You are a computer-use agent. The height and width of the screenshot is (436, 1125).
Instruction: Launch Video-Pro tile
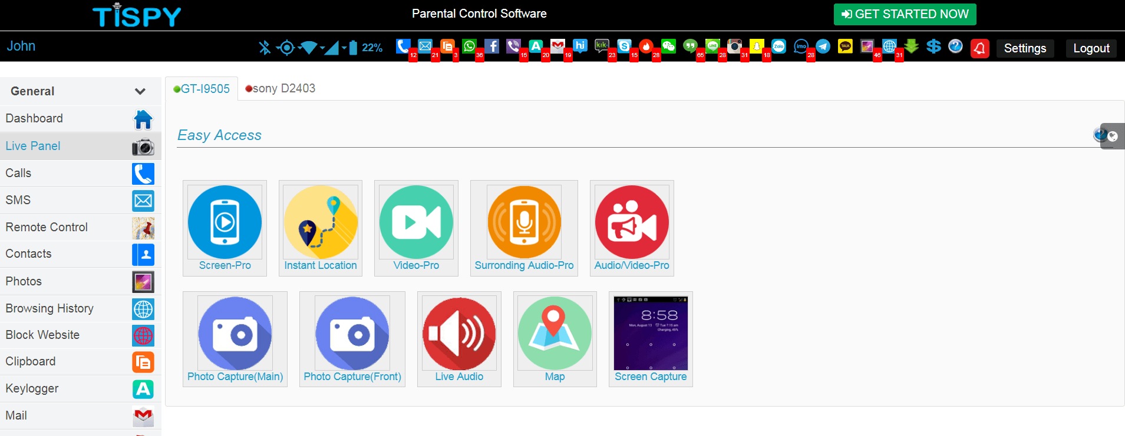416,228
